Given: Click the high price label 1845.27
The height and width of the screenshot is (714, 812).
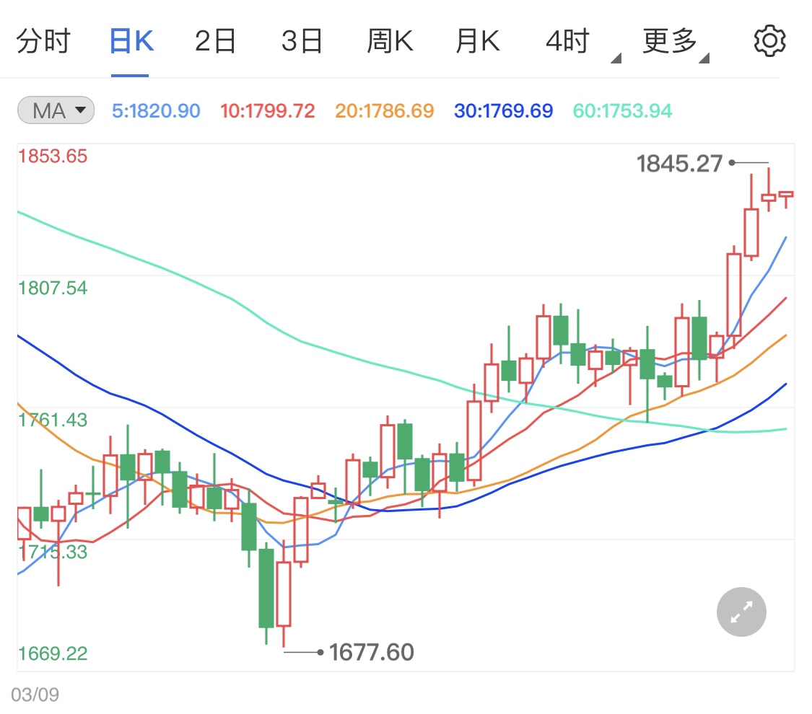Looking at the screenshot, I should (x=679, y=164).
